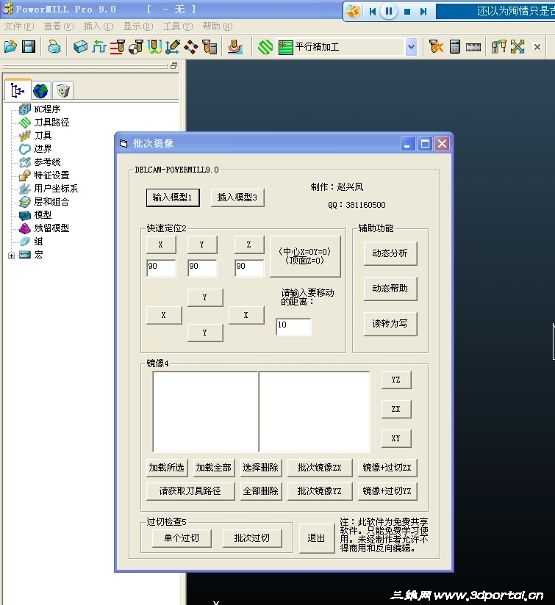Open the 文件 menu
555x605 pixels.
[x=19, y=26]
